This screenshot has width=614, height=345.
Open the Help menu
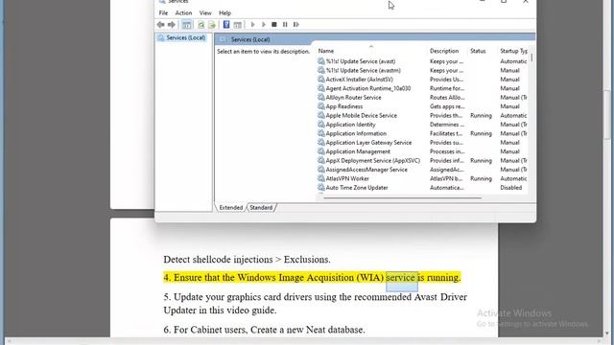tap(224, 12)
